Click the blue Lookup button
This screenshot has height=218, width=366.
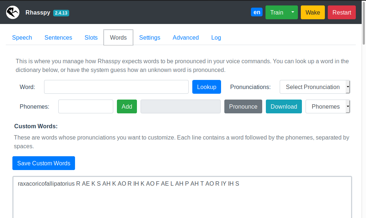(206, 87)
